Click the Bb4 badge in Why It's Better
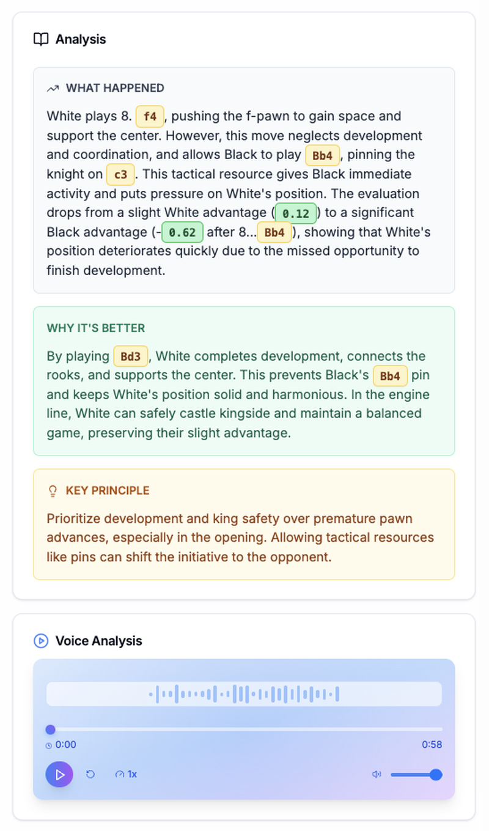This screenshot has height=831, width=489. pos(390,376)
